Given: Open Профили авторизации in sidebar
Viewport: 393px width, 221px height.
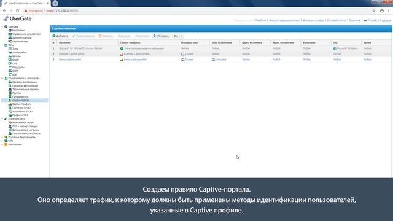Looking at the screenshot, I should tap(25, 86).
